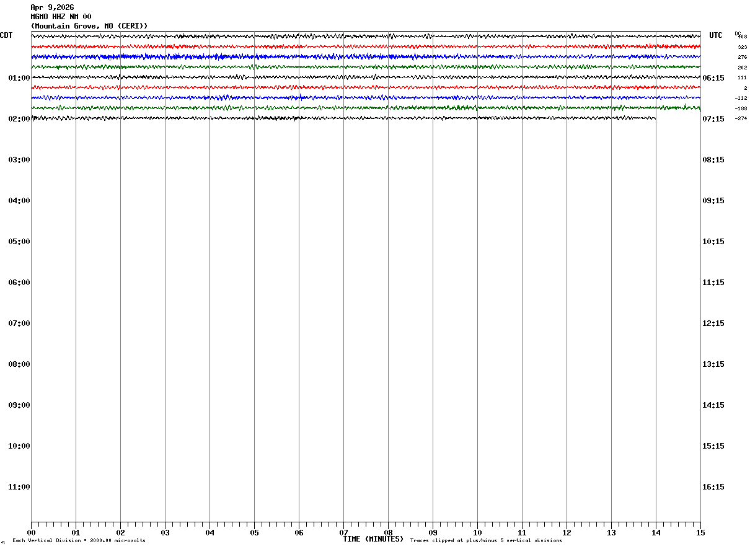Click the '03:00' CDT time label
This screenshot has width=750, height=549.
[19, 160]
